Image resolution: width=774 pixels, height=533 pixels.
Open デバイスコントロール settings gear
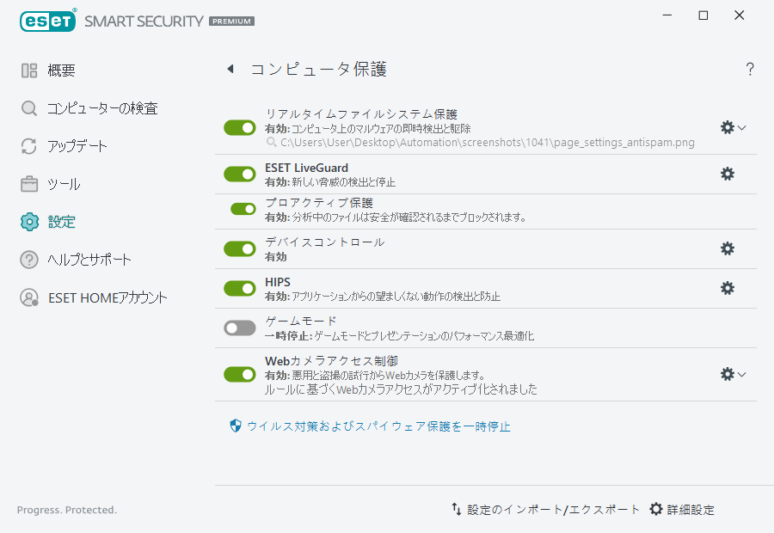click(728, 248)
